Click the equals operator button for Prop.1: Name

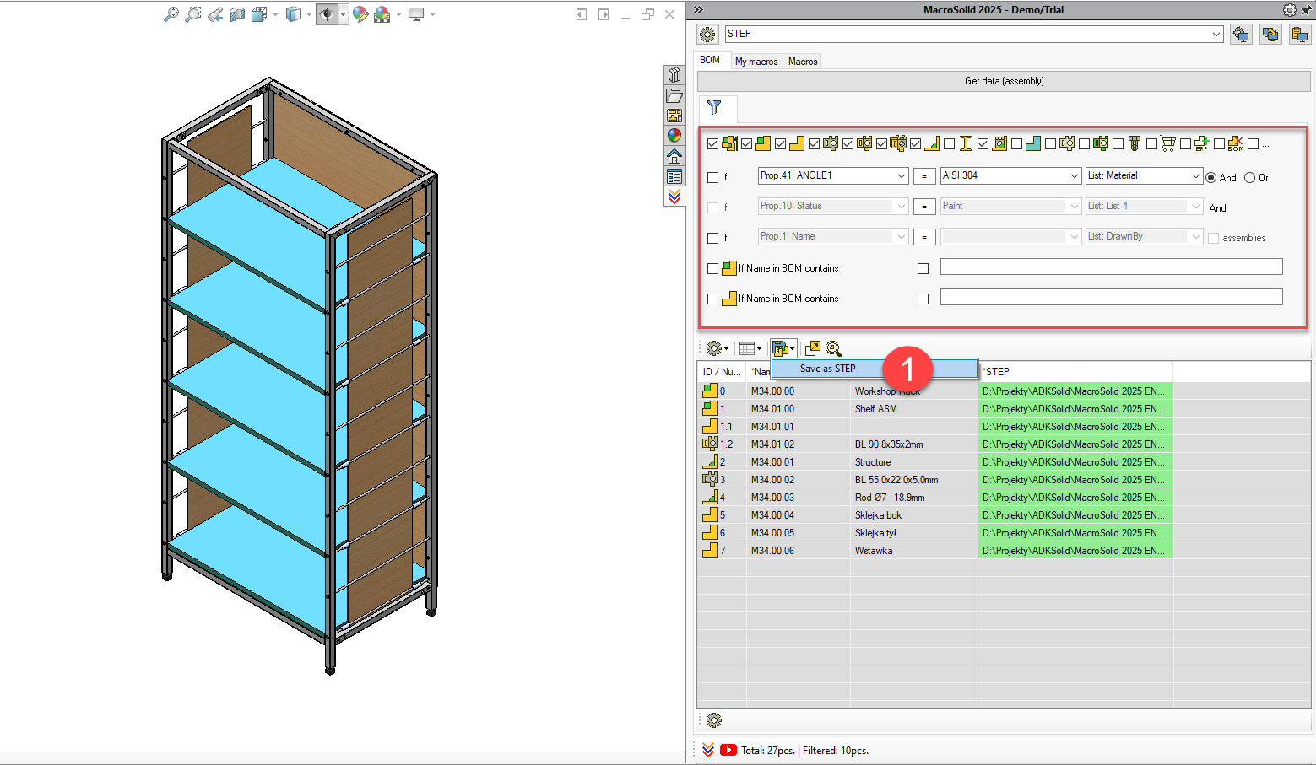pyautogui.click(x=924, y=237)
